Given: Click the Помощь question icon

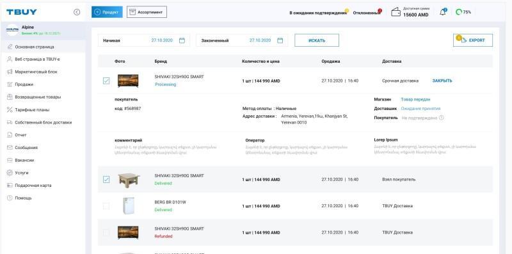Looking at the screenshot, I should [x=10, y=198].
